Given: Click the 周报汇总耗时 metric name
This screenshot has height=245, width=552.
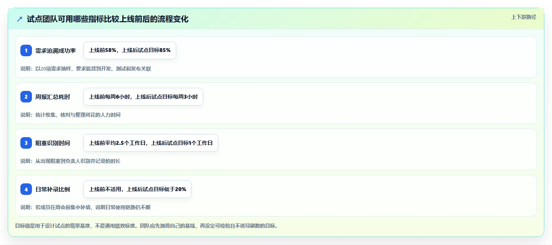Looking at the screenshot, I should pyautogui.click(x=53, y=97).
